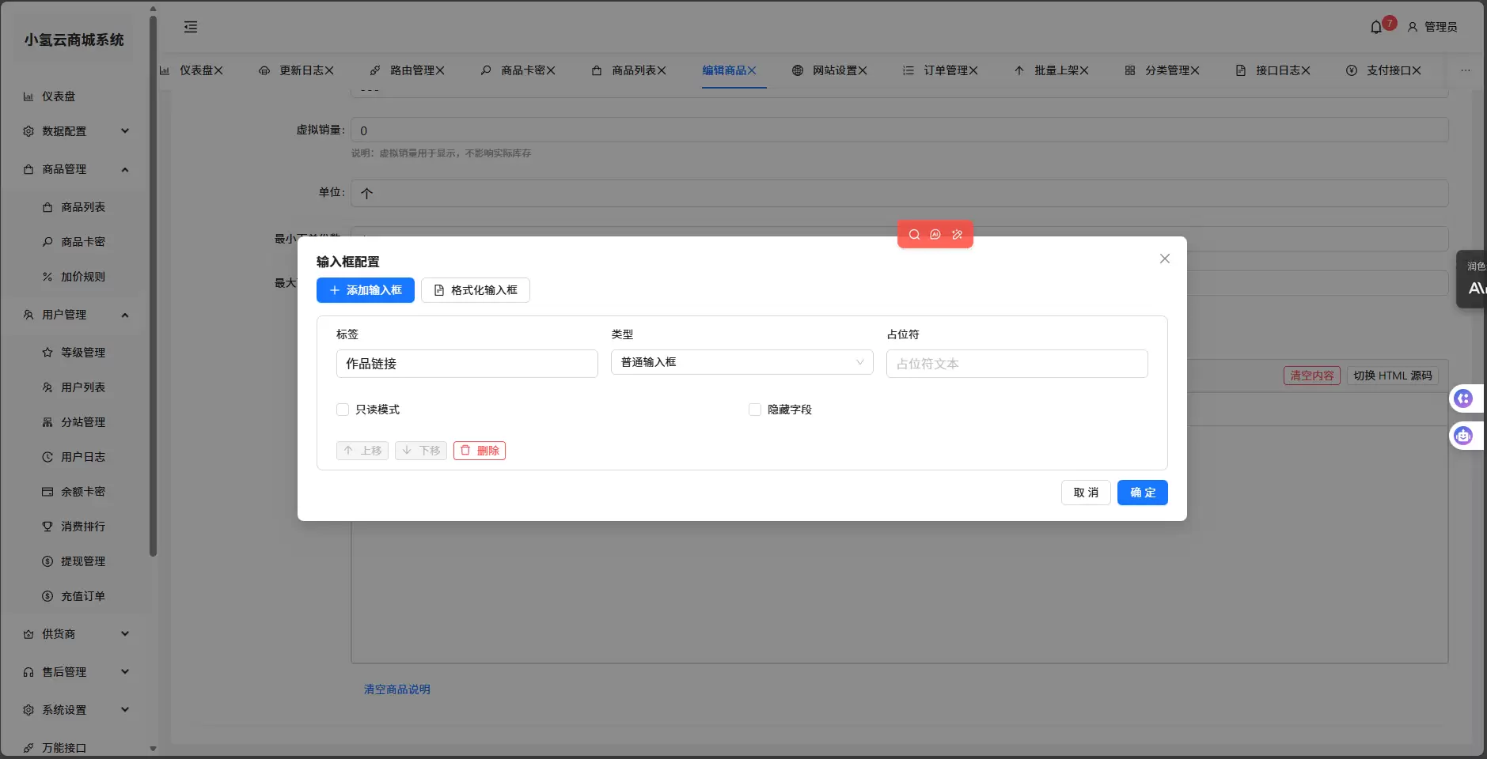The height and width of the screenshot is (759, 1487).
Task: Open the AI assistant icon in the red toolbar
Action: click(935, 234)
